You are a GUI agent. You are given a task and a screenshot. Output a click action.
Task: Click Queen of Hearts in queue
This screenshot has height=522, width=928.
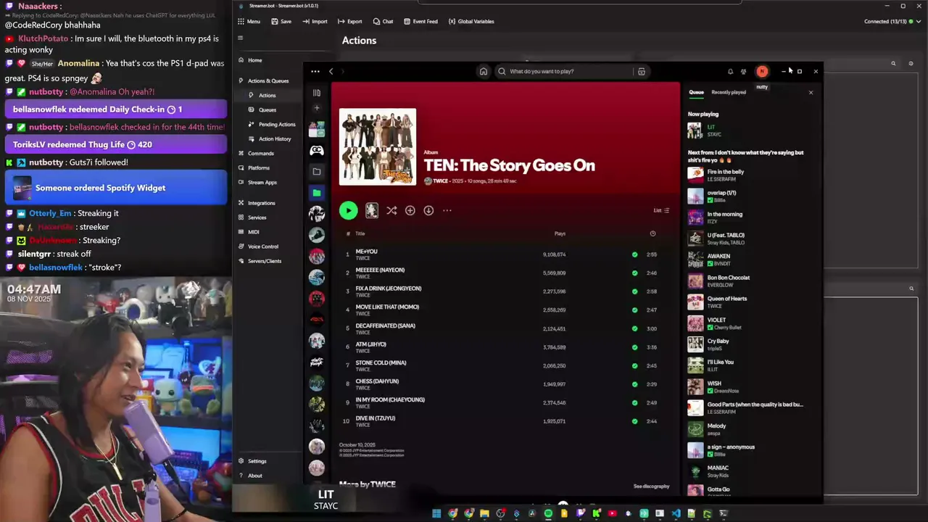[x=727, y=299]
